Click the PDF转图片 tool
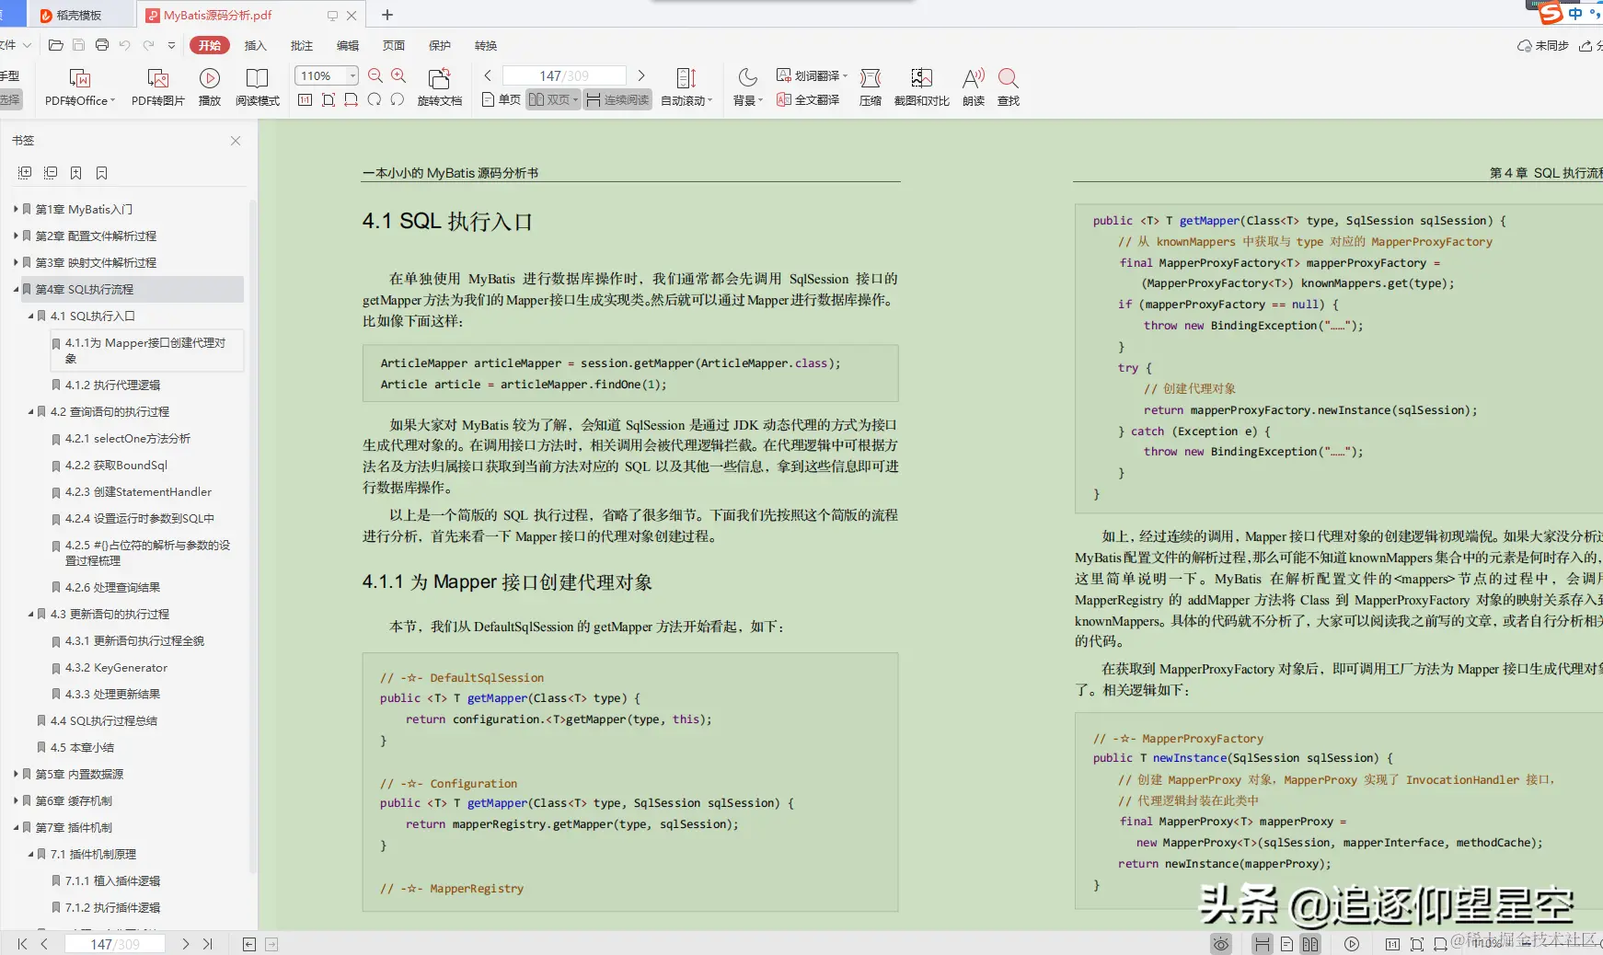 pos(158,87)
